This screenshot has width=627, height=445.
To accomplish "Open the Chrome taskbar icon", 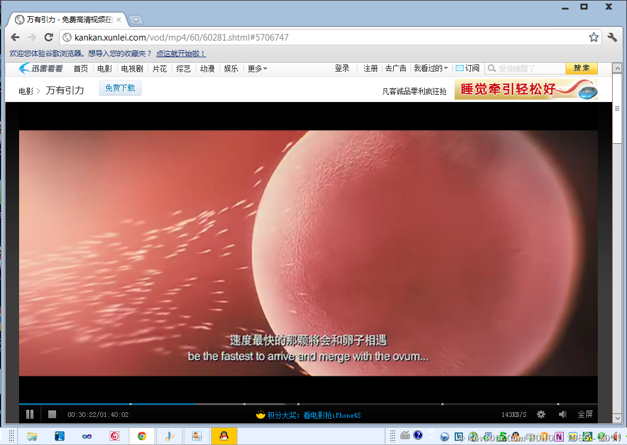I will click(141, 436).
